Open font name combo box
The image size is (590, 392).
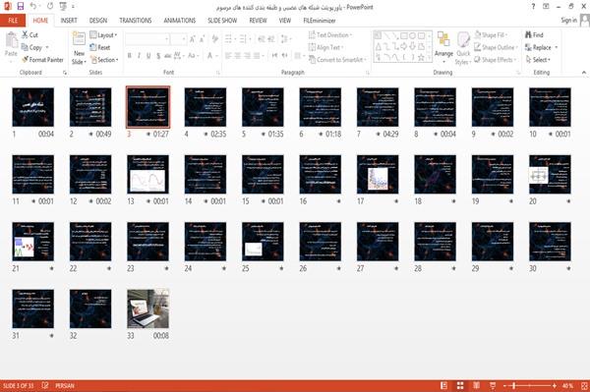pyautogui.click(x=147, y=39)
